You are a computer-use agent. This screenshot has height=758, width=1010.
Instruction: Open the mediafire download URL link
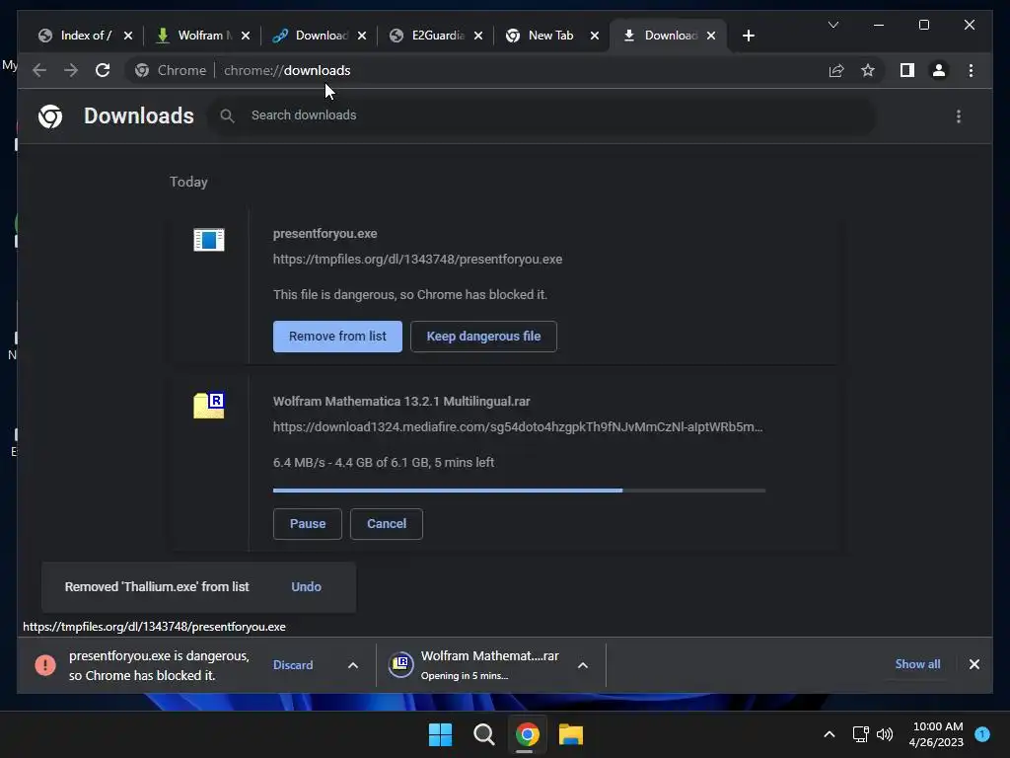point(518,426)
